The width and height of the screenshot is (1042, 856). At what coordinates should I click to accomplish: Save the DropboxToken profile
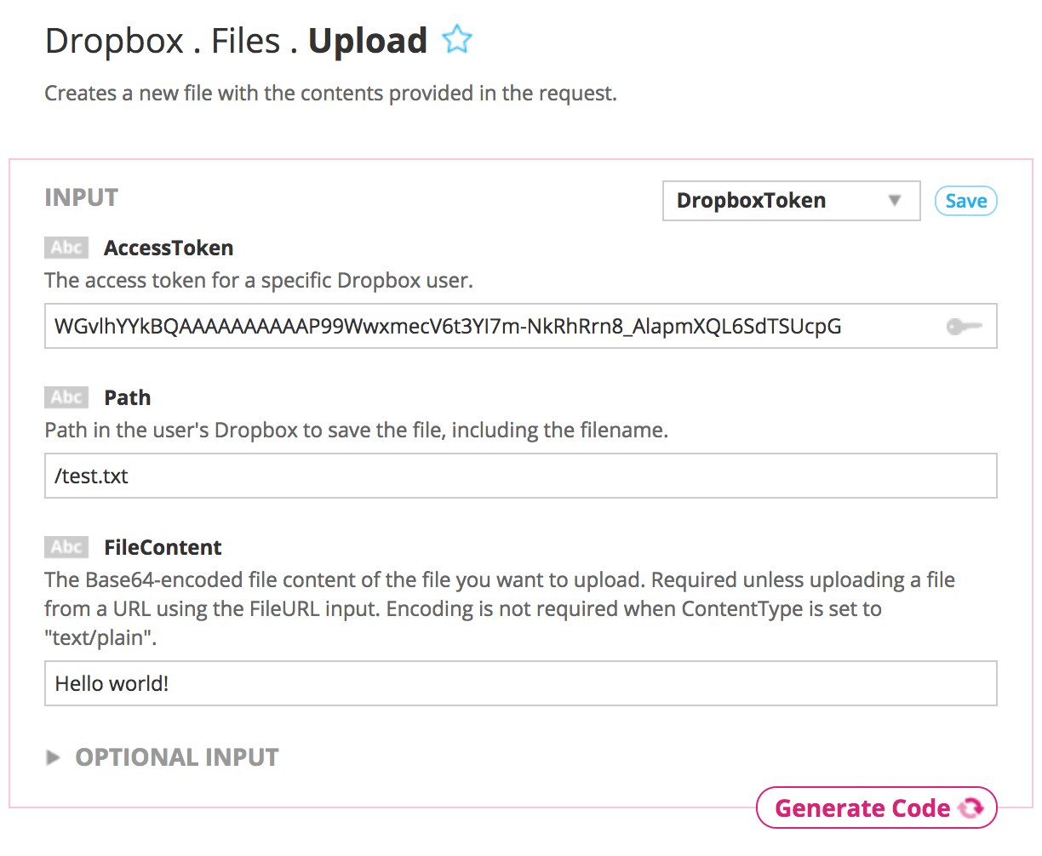(x=965, y=201)
